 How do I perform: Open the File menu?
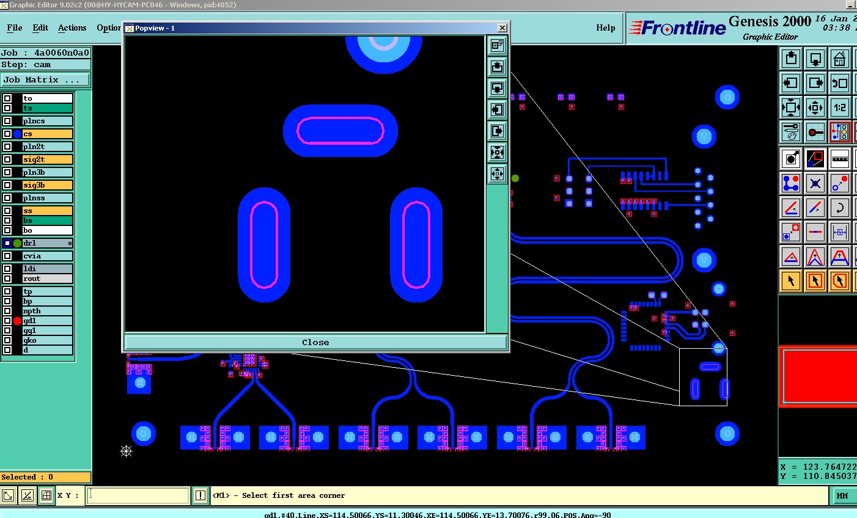[15, 27]
